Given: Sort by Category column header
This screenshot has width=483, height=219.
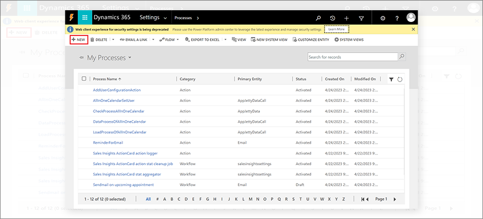Looking at the screenshot, I should point(188,79).
